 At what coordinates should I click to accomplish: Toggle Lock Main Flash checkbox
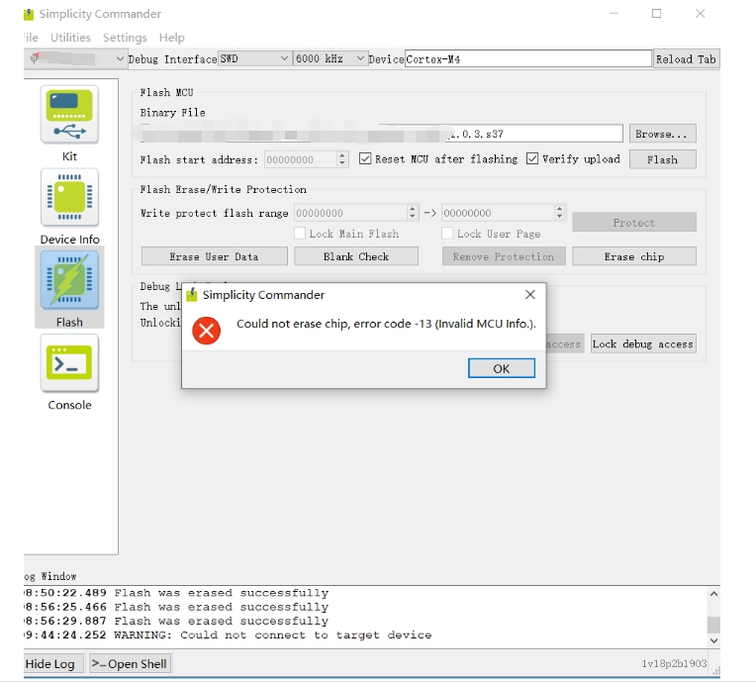click(x=300, y=234)
